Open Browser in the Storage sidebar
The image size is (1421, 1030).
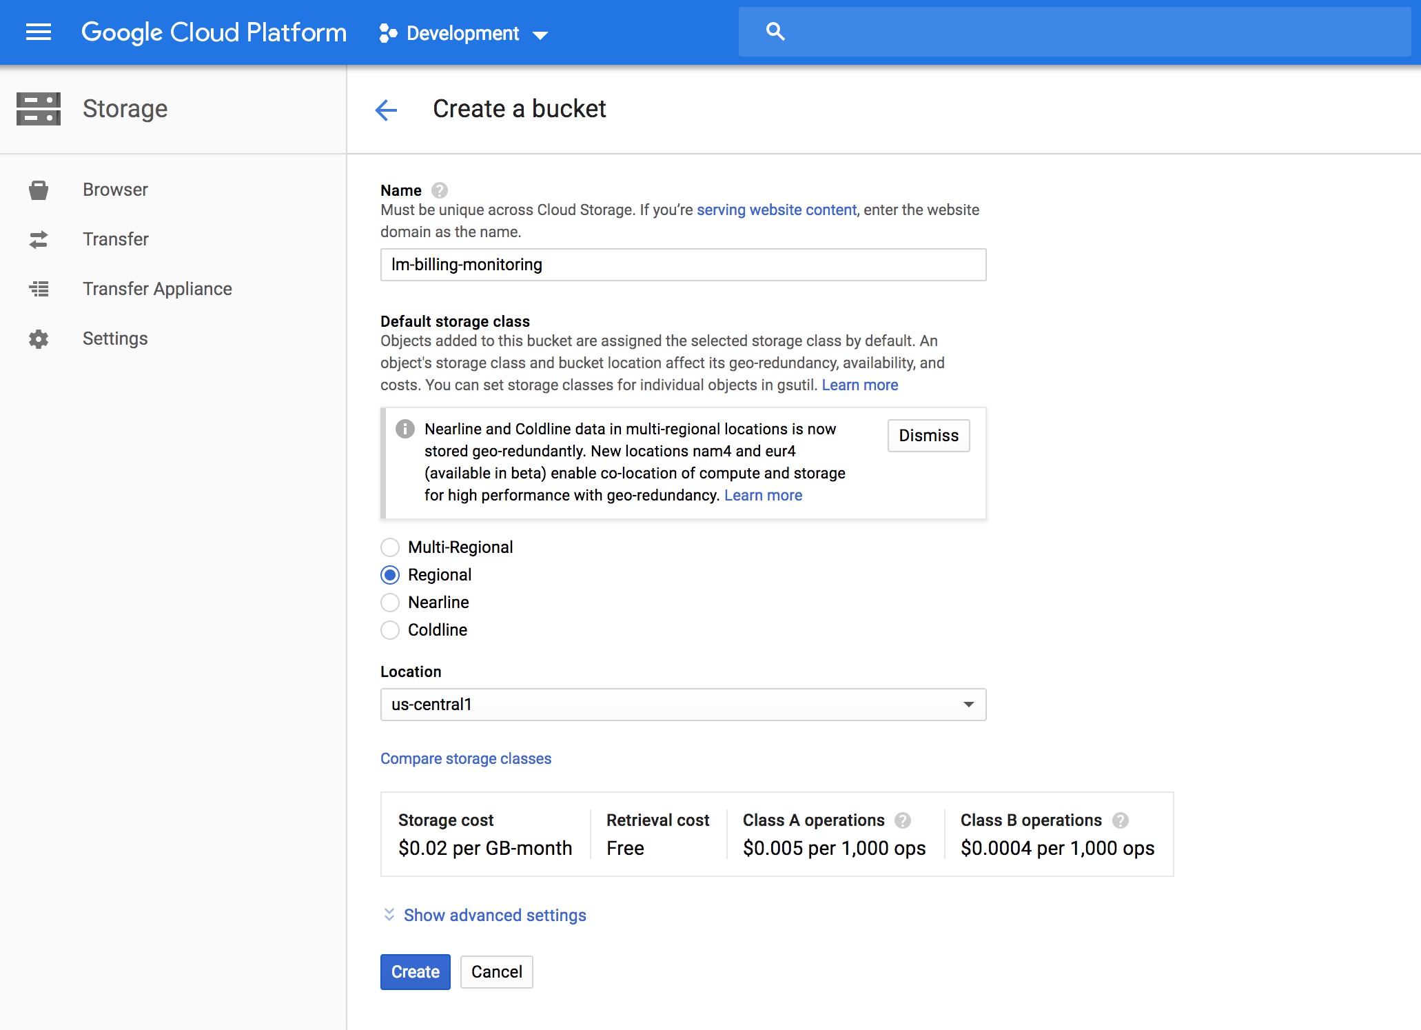tap(115, 190)
